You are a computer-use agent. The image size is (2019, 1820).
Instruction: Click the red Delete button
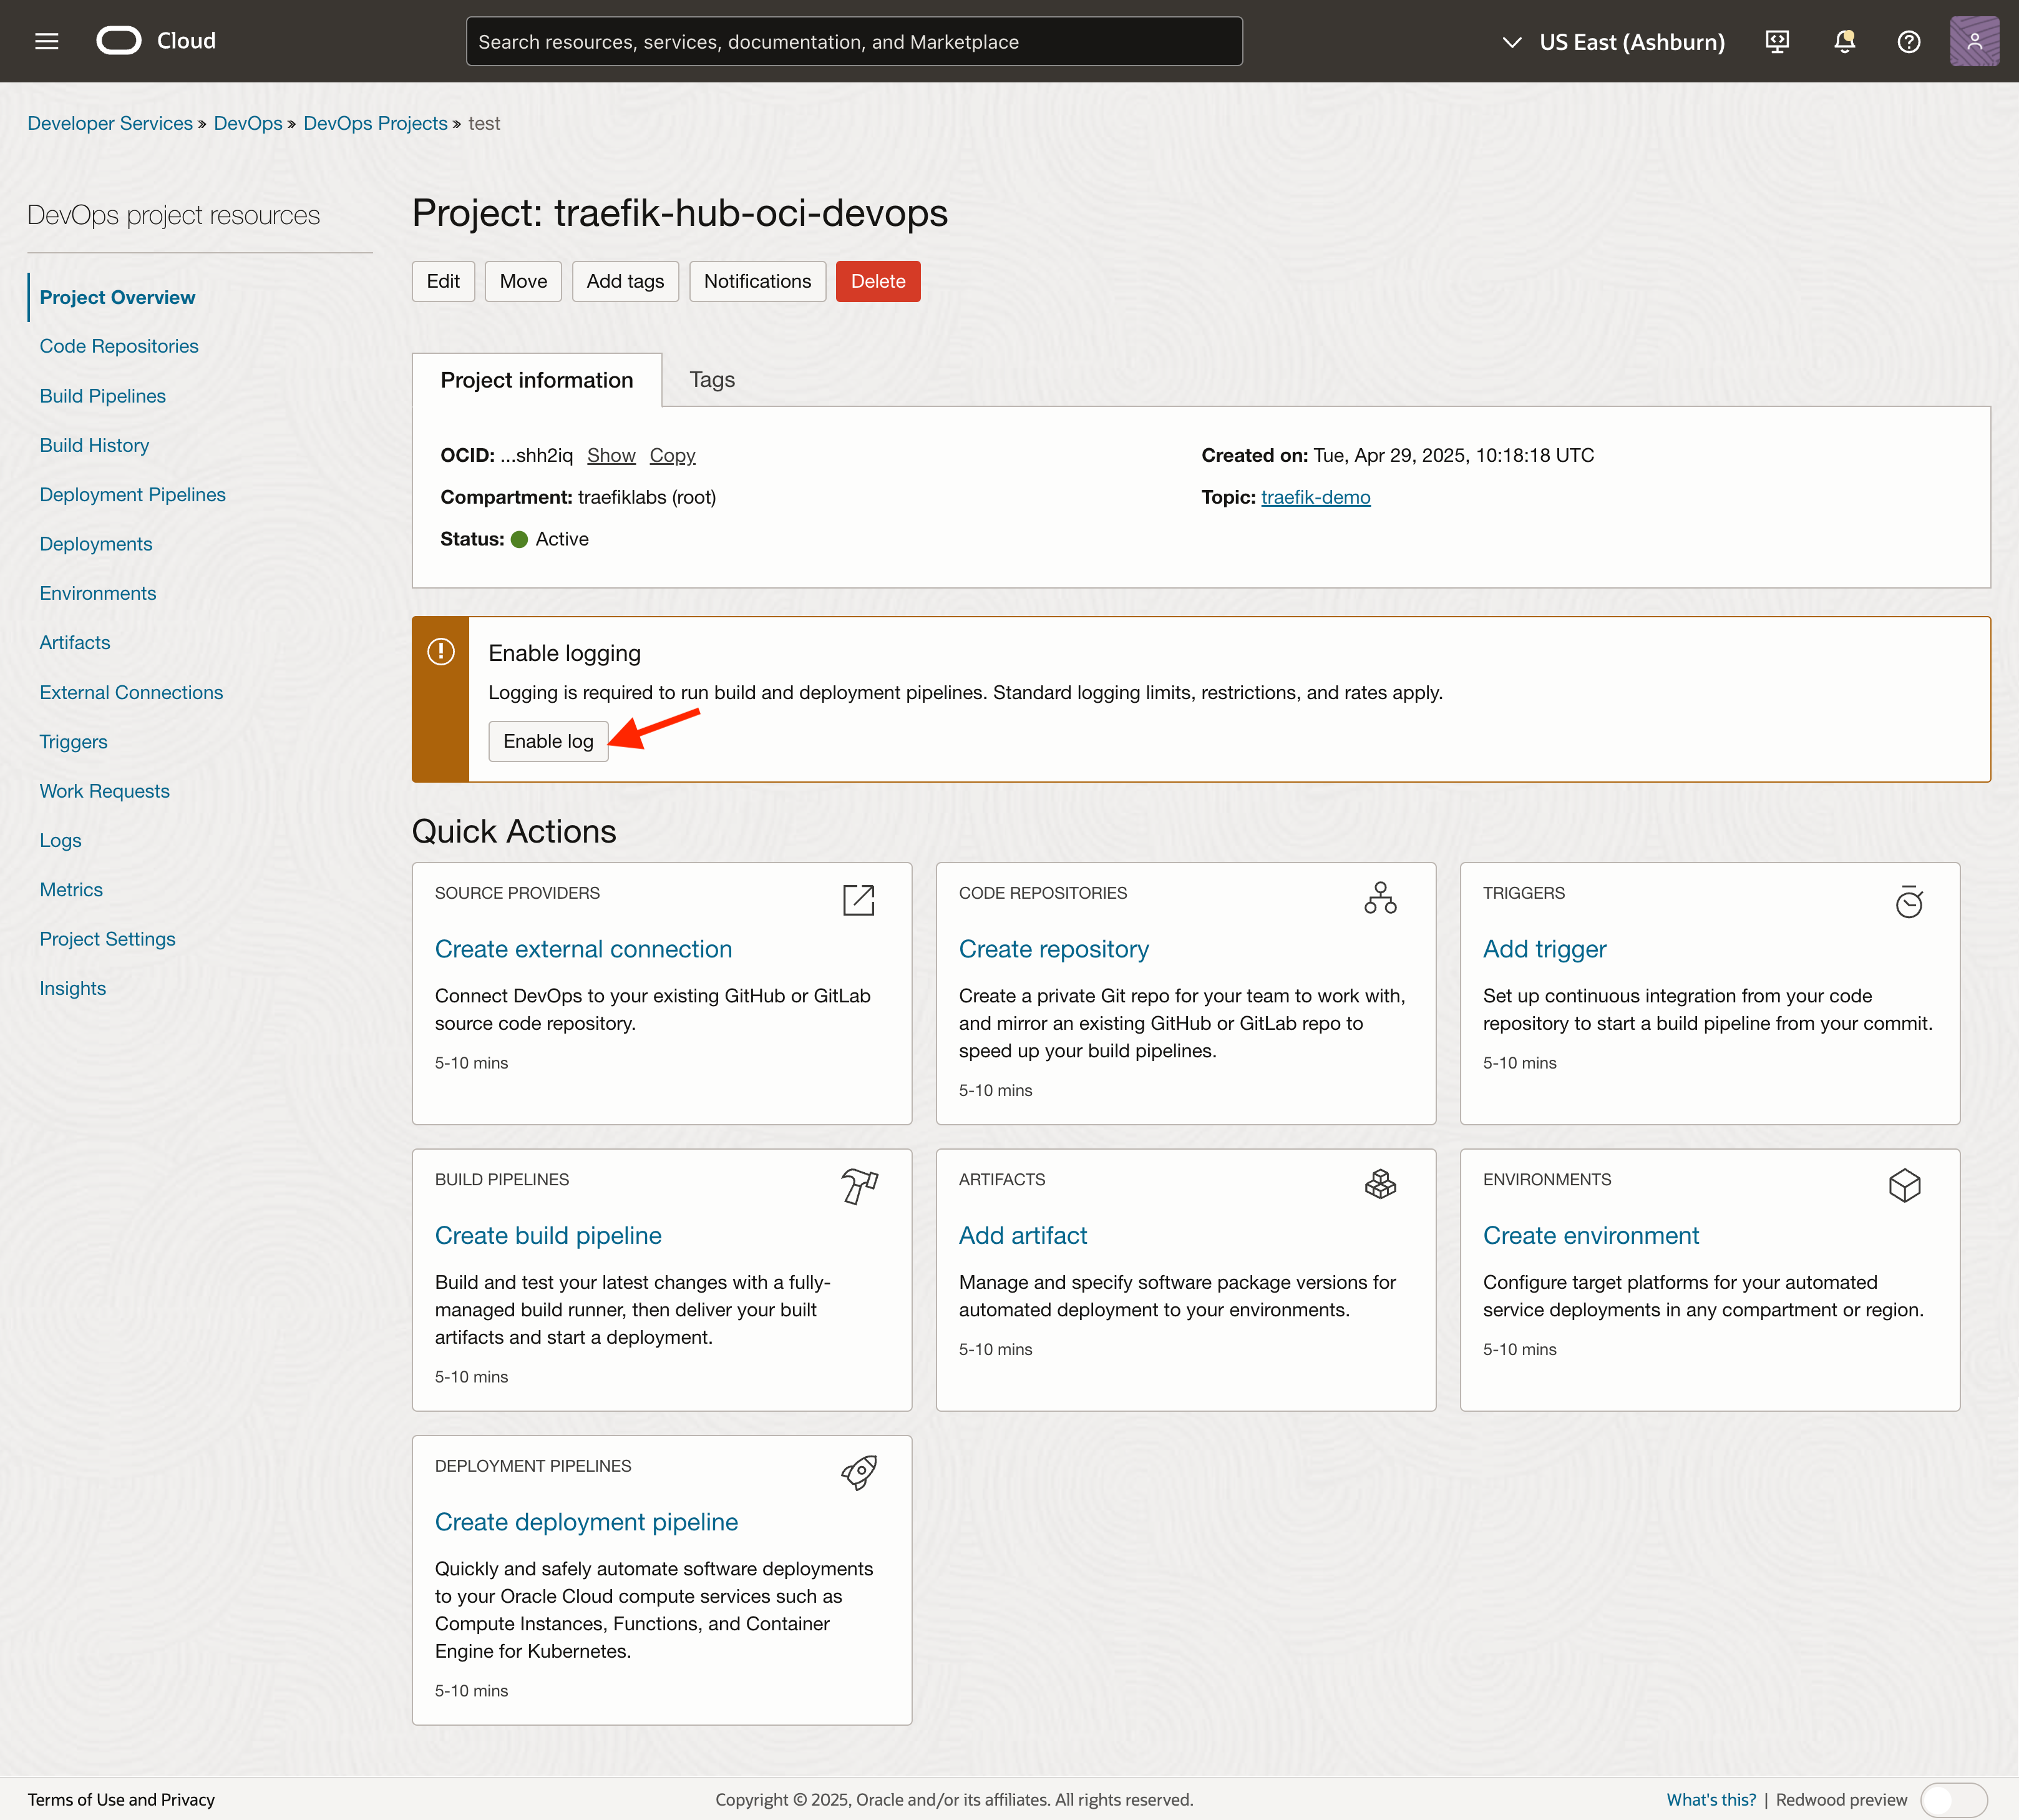coord(878,282)
